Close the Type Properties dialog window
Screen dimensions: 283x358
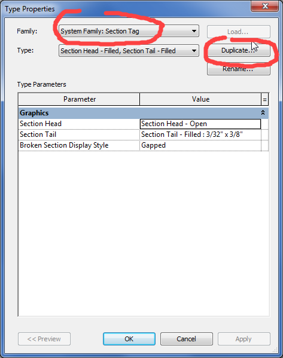265,6
